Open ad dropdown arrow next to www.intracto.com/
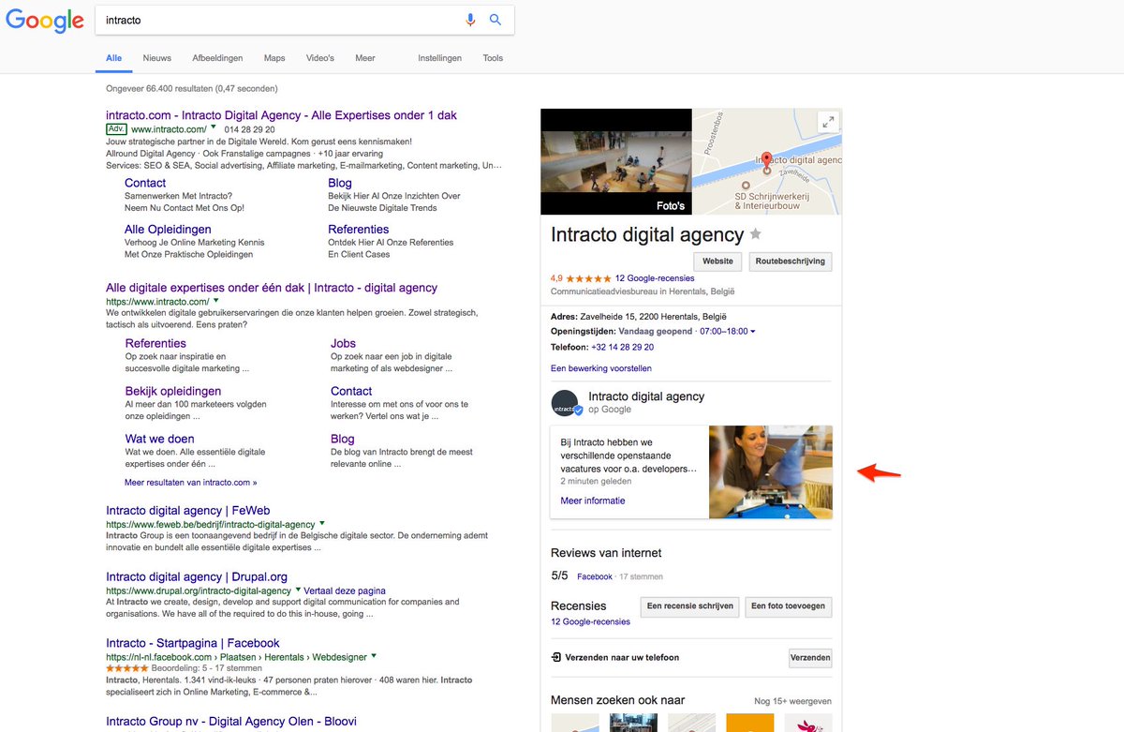The height and width of the screenshot is (732, 1124). pyautogui.click(x=214, y=127)
